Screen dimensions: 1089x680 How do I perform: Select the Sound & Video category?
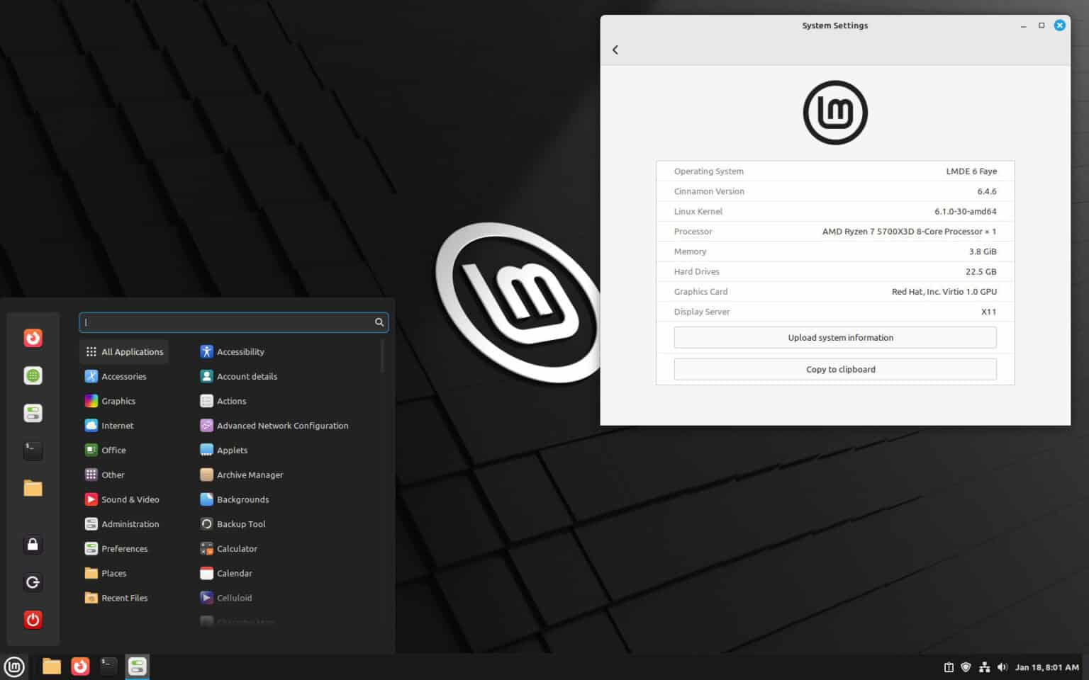130,499
